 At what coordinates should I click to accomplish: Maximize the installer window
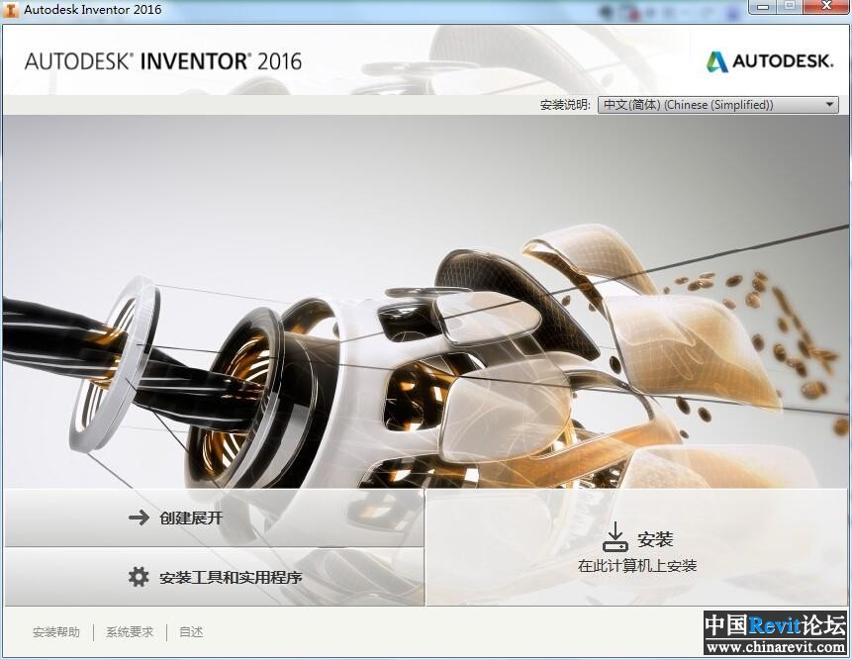pos(790,7)
